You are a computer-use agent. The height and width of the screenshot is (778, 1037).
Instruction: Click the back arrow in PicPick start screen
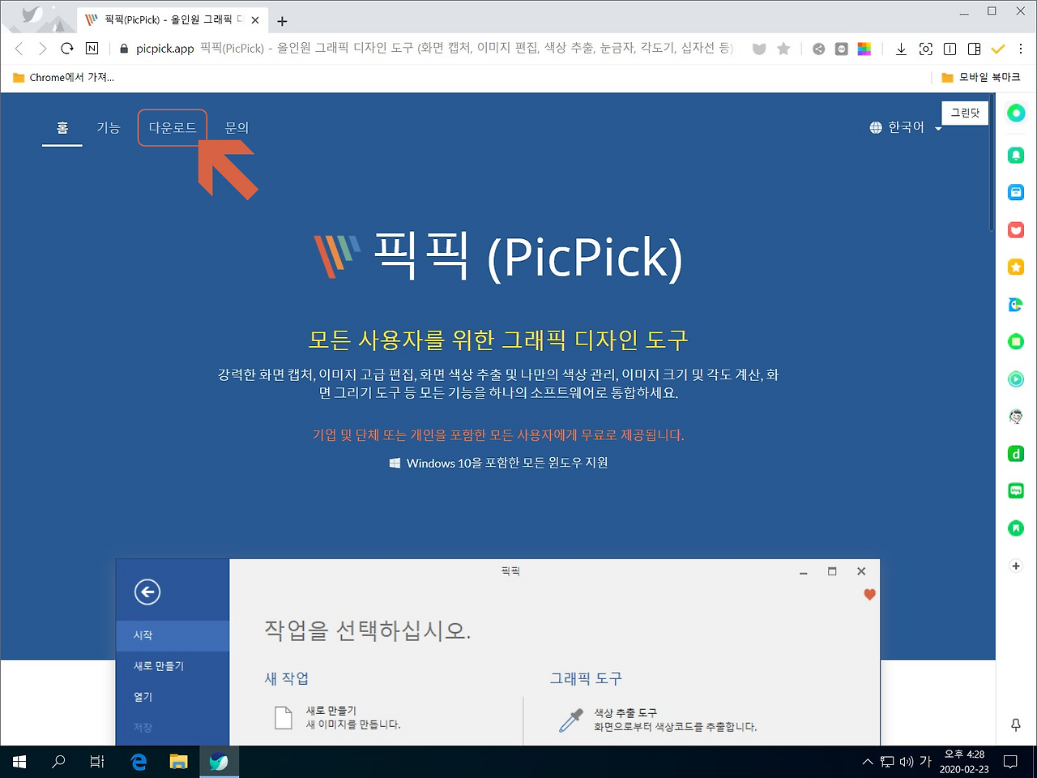point(147,592)
